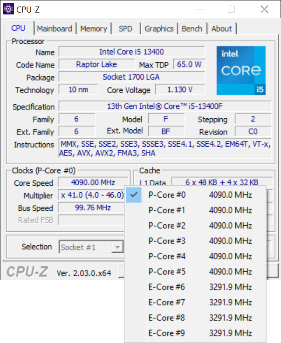Image resolution: width=281 pixels, height=343 pixels.
Task: Click the Family value 6
Action: coord(76,119)
